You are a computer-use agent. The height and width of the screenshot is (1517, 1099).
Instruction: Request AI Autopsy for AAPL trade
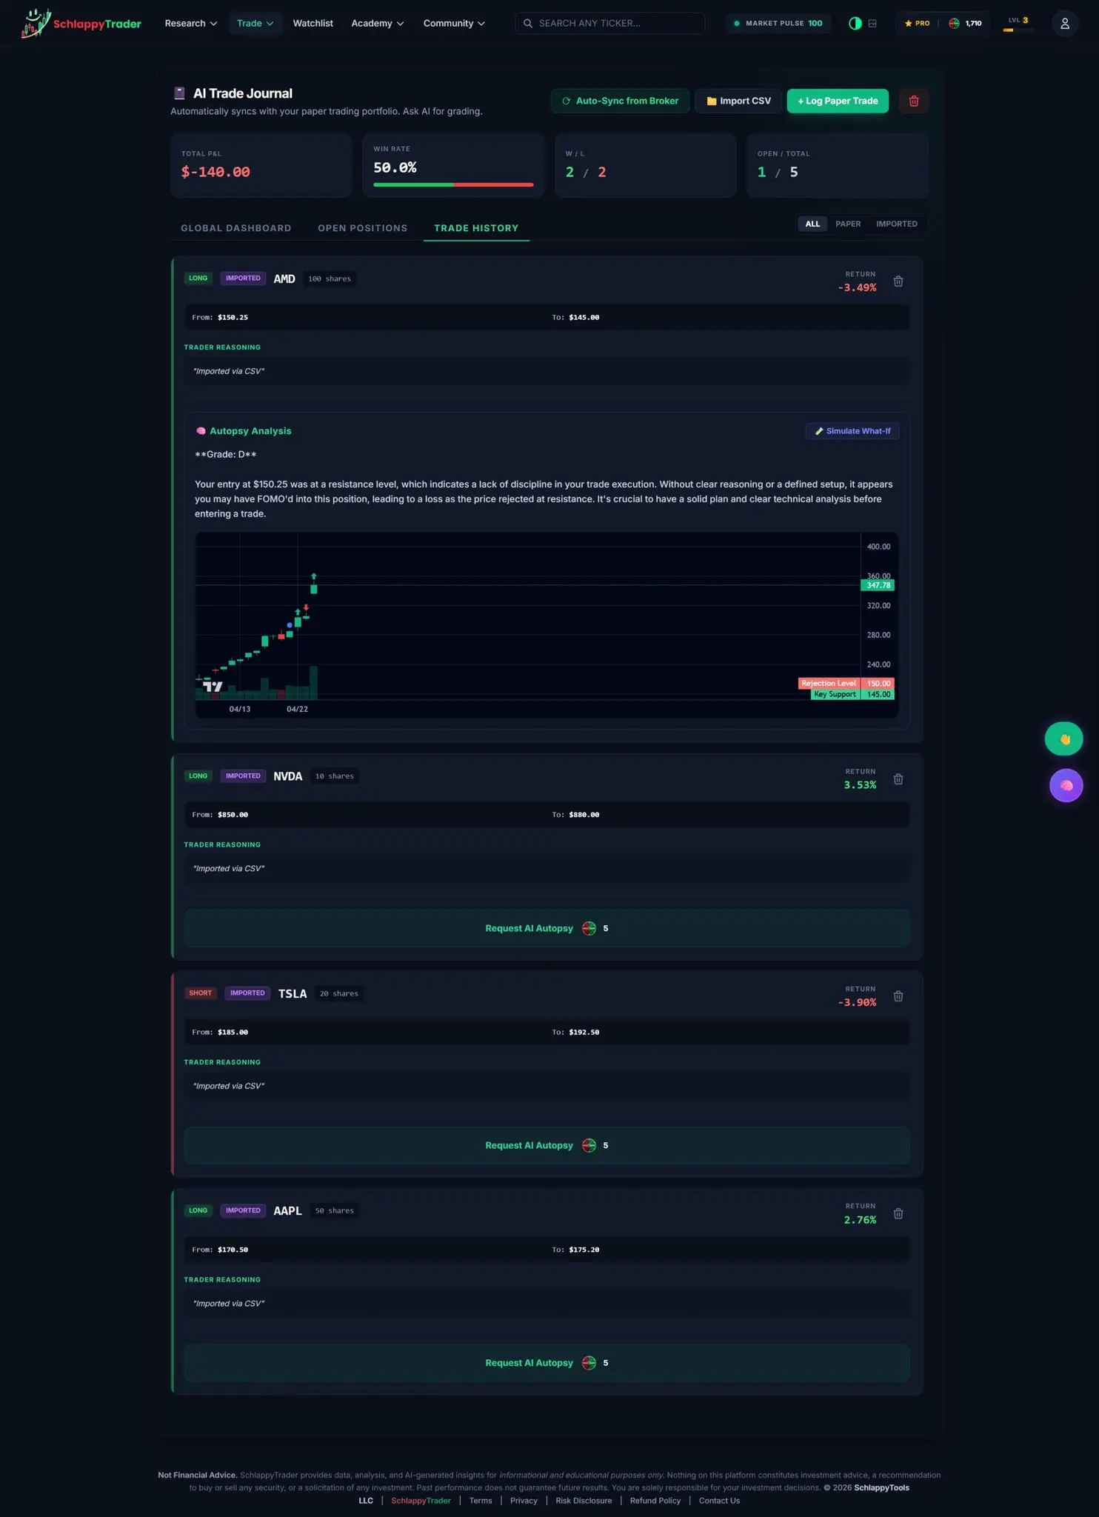[x=547, y=1363]
